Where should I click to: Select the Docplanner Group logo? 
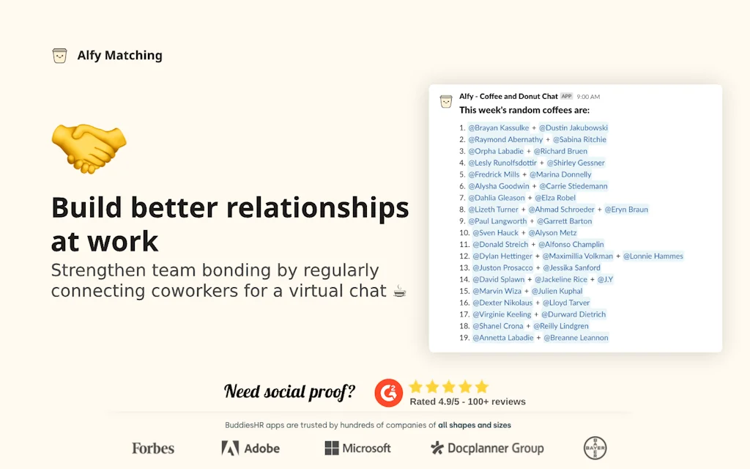pyautogui.click(x=487, y=448)
